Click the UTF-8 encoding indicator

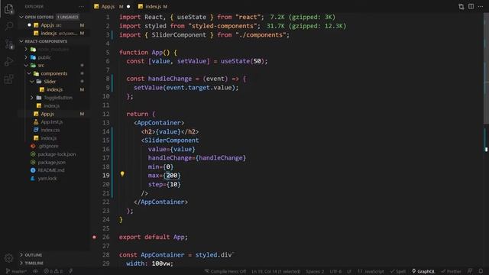point(335,271)
